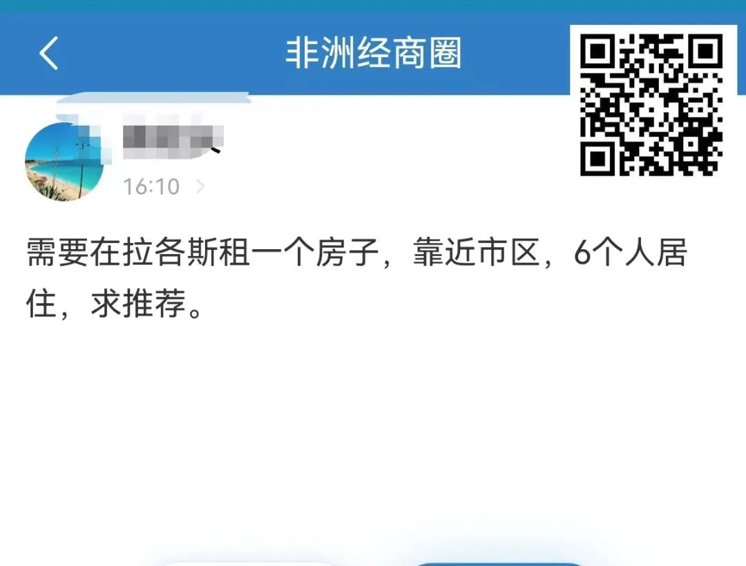Tap the white button at the bottom edge
The image size is (746, 566).
click(x=247, y=564)
